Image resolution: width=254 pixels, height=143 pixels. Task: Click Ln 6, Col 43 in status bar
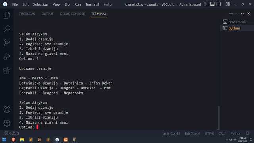click(x=171, y=133)
